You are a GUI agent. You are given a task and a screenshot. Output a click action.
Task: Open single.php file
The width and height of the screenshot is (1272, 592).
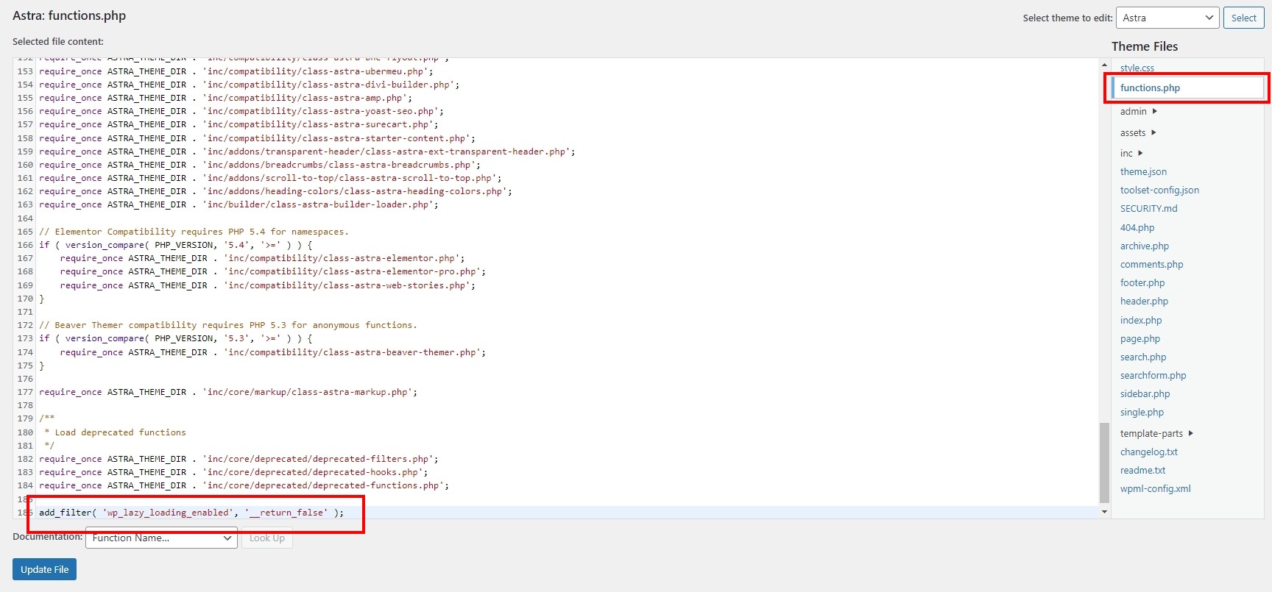(1142, 412)
